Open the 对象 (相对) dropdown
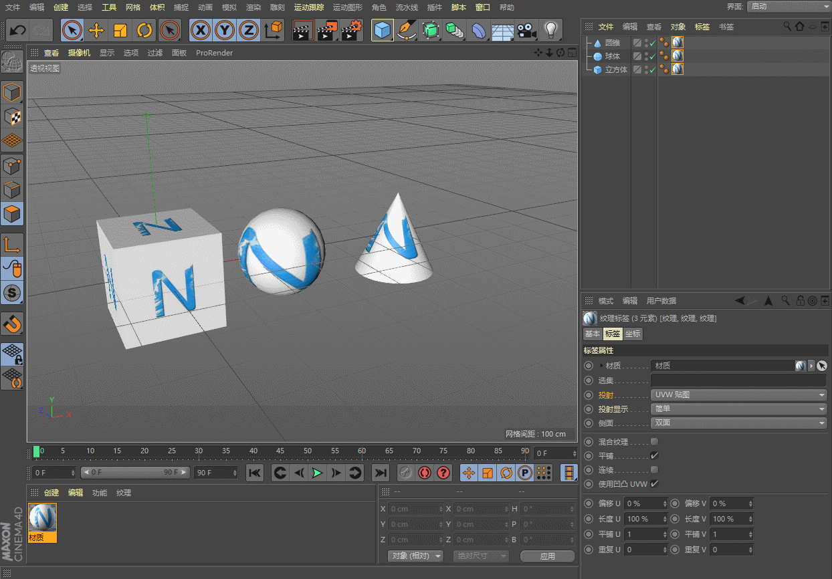This screenshot has height=579, width=832. click(x=415, y=556)
